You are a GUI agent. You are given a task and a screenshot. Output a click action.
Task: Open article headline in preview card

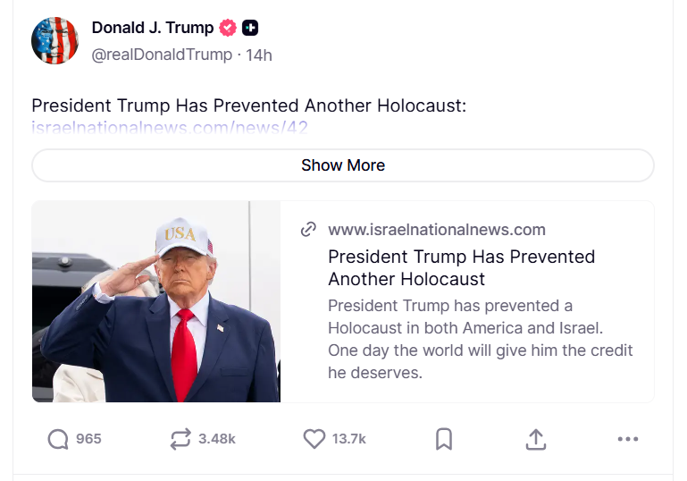[x=461, y=268]
